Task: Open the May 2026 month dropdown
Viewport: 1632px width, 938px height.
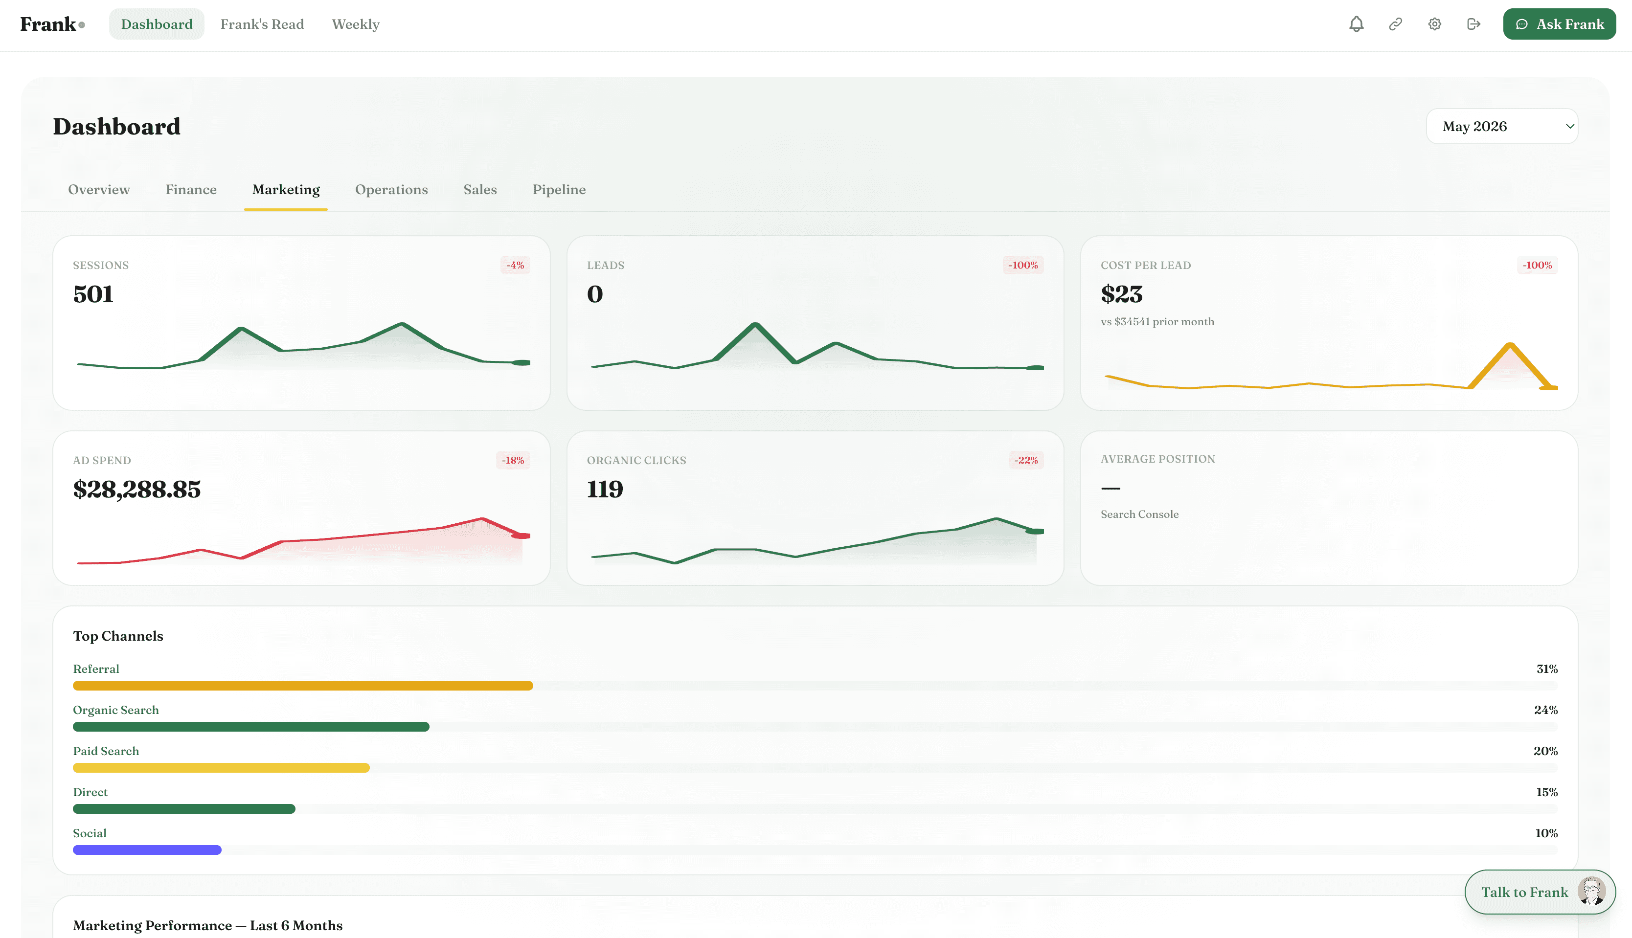Action: point(1502,126)
